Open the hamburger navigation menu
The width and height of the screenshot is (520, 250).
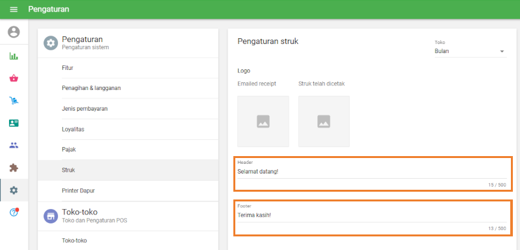[14, 9]
